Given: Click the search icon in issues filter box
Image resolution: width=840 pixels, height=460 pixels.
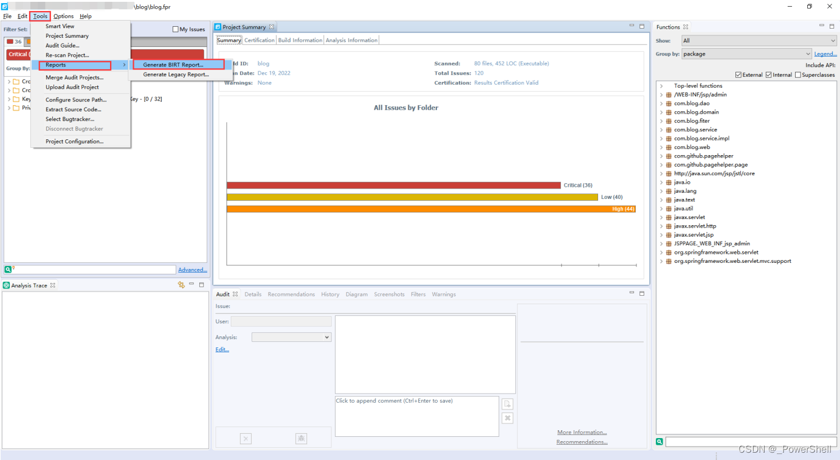Looking at the screenshot, I should tap(9, 270).
